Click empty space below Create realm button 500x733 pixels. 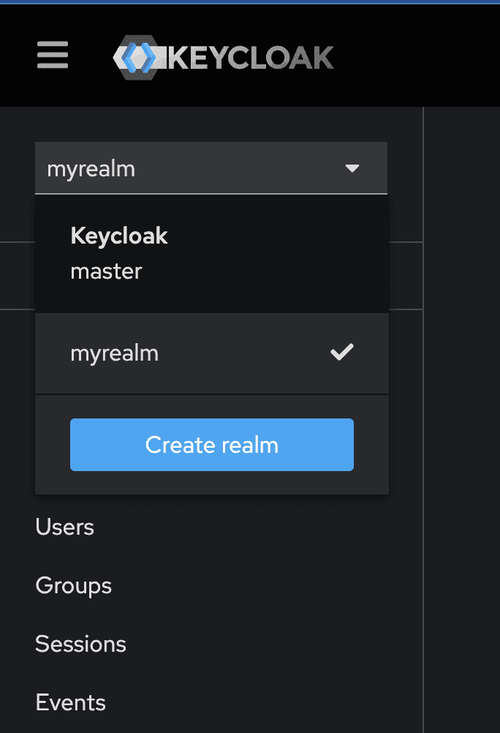pos(212,483)
